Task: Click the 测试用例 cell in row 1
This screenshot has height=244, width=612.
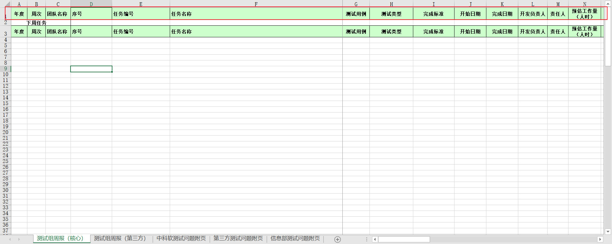Action: pyautogui.click(x=356, y=14)
